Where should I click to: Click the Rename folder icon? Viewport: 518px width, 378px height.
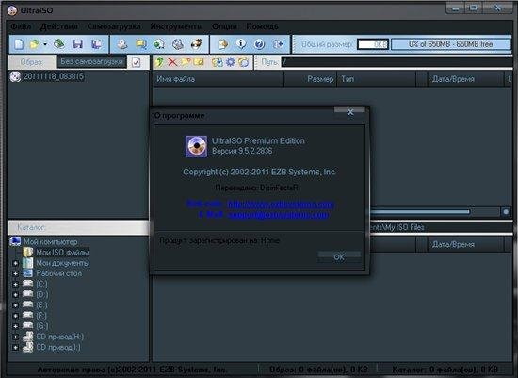pyautogui.click(x=199, y=62)
